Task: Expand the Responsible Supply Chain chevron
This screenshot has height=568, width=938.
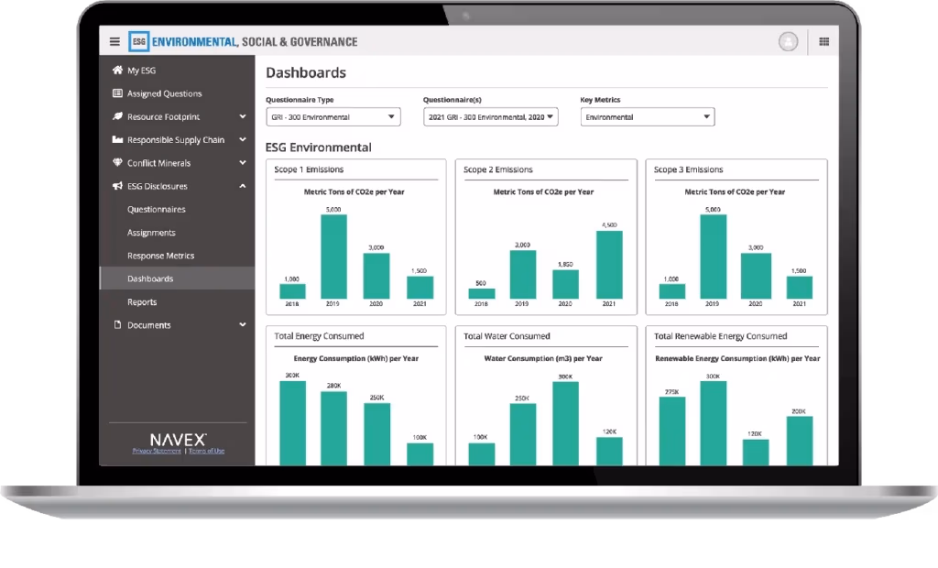Action: point(242,139)
